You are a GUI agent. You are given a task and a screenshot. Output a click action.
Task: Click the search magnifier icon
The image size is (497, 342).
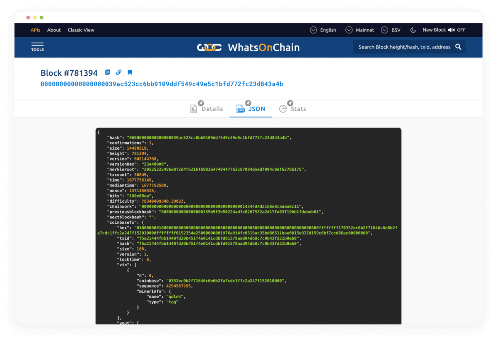tap(458, 47)
